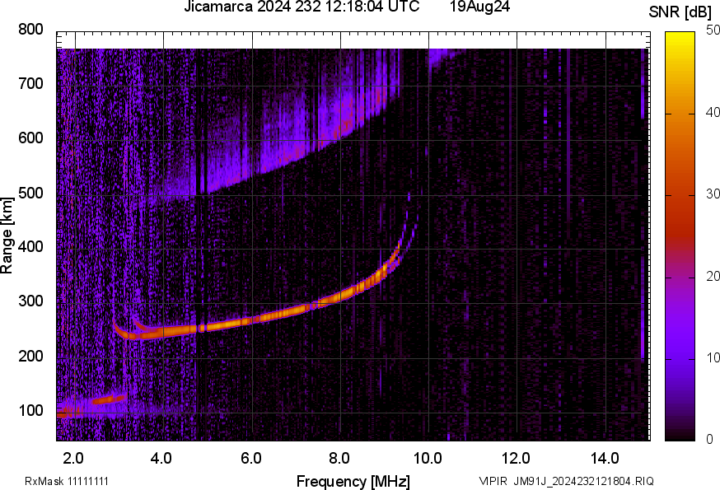Click the frequency tick label '6.0'
The width and height of the screenshot is (720, 490).
click(x=250, y=458)
